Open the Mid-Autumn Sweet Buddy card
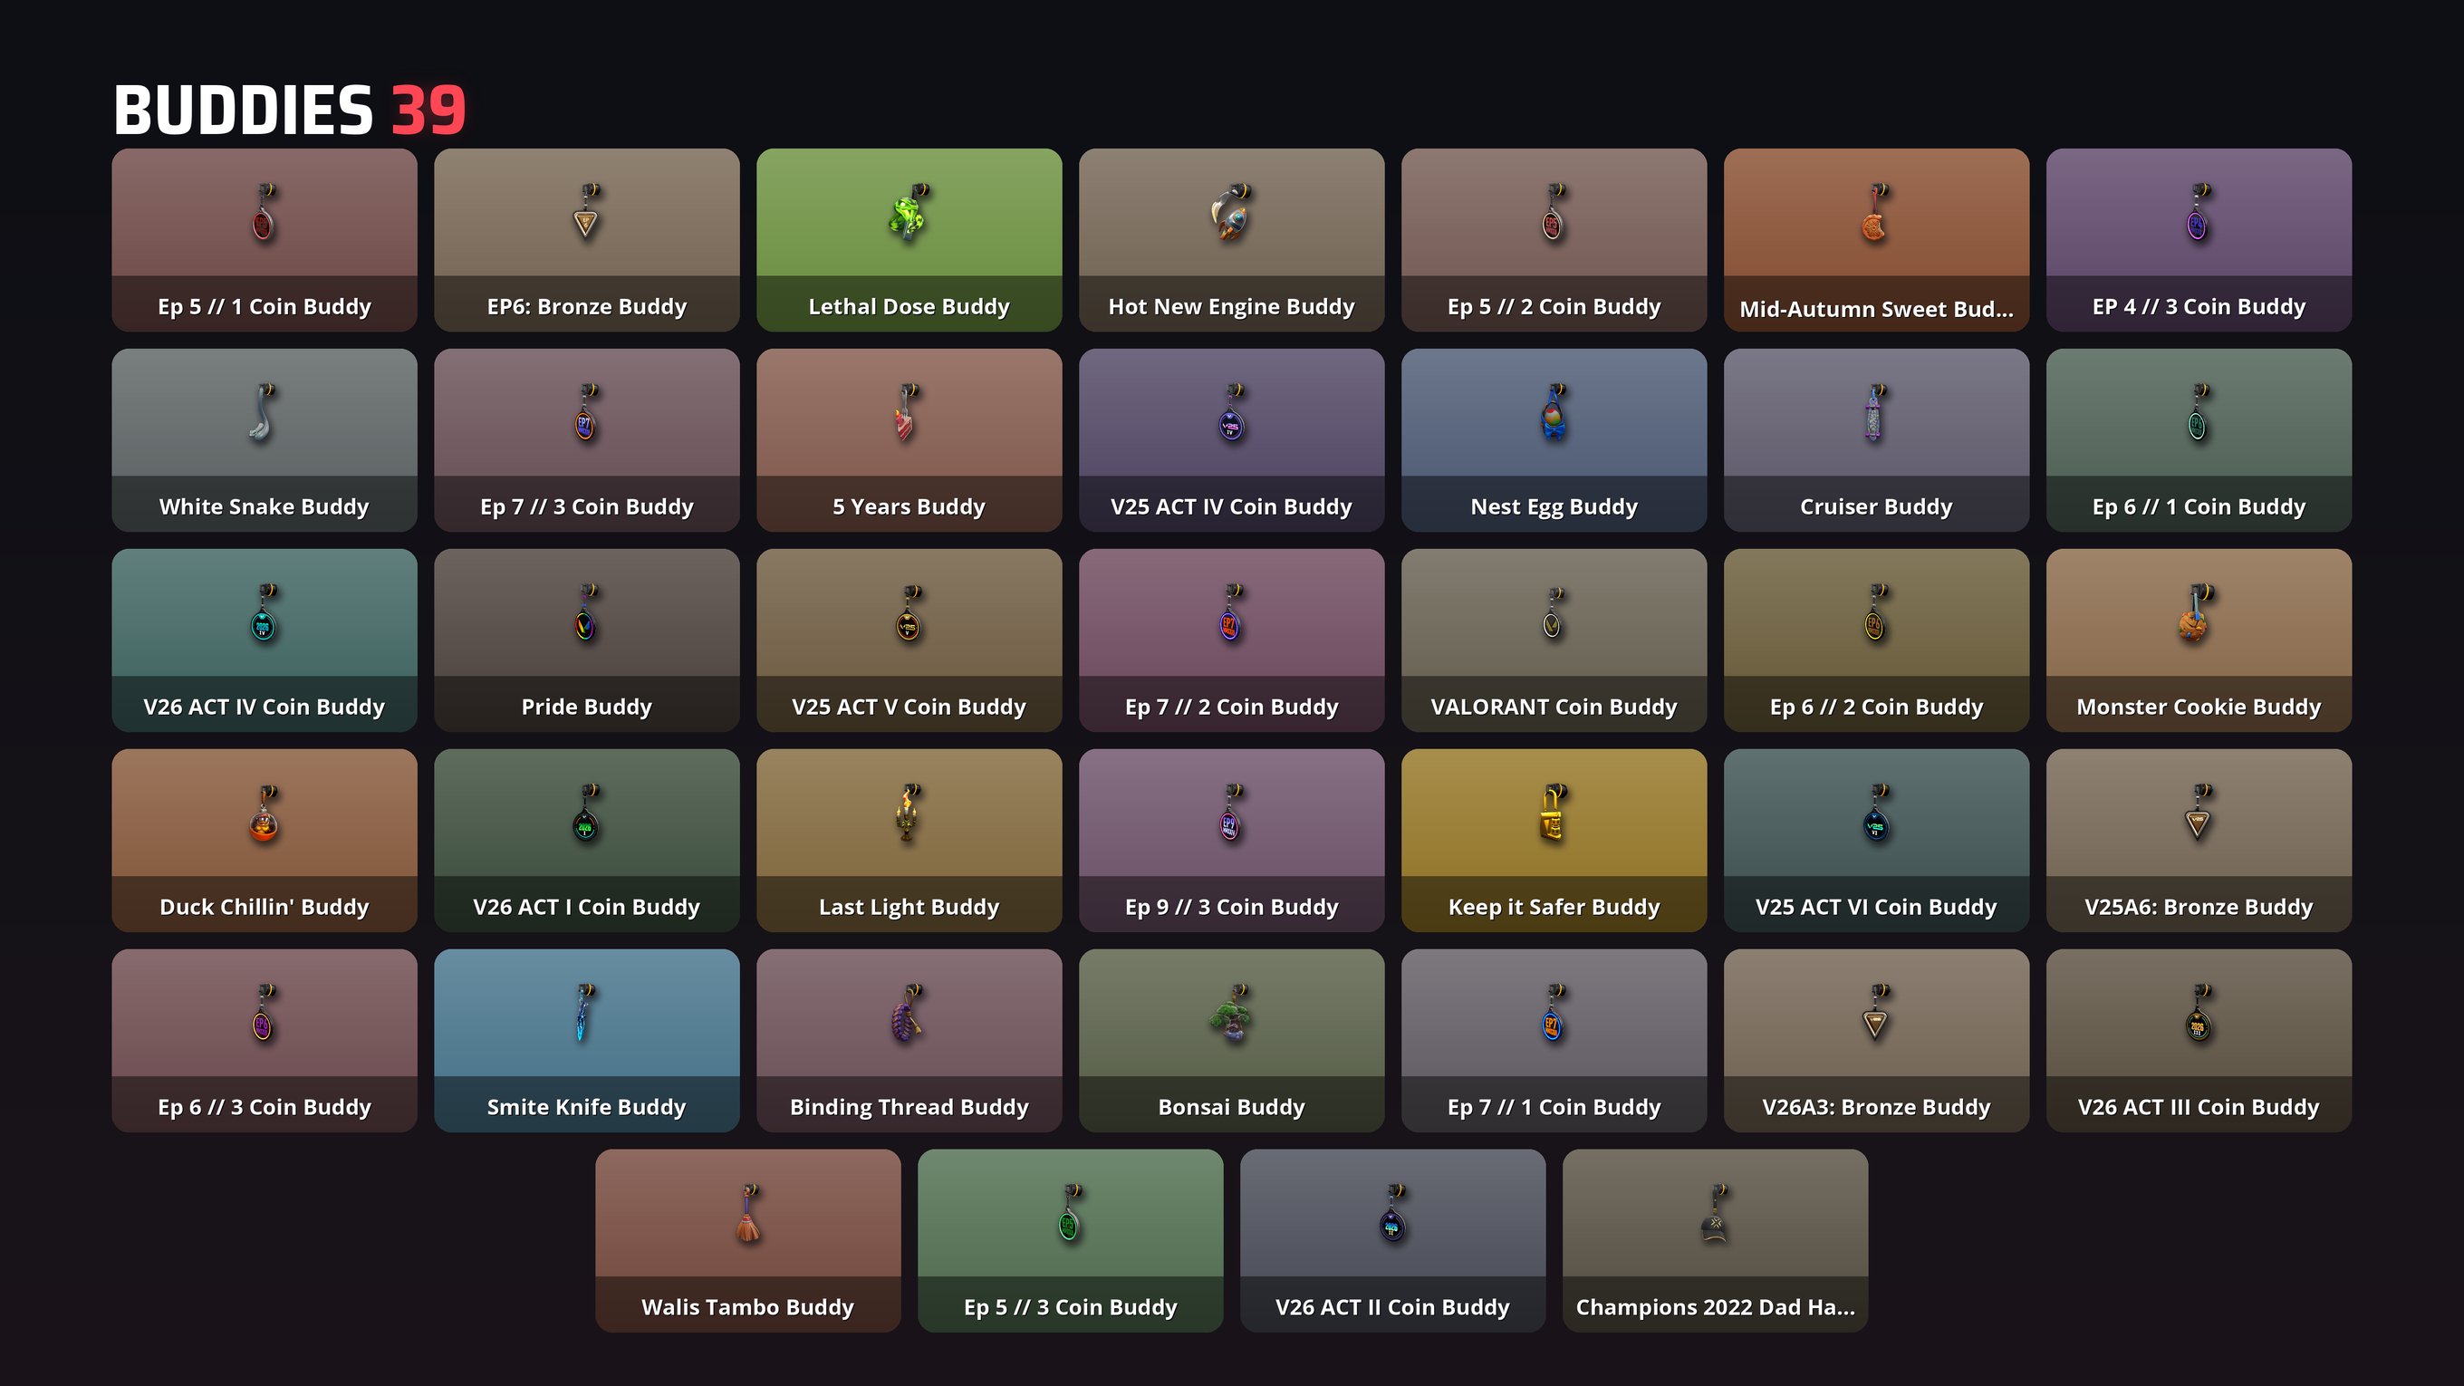 [1876, 240]
